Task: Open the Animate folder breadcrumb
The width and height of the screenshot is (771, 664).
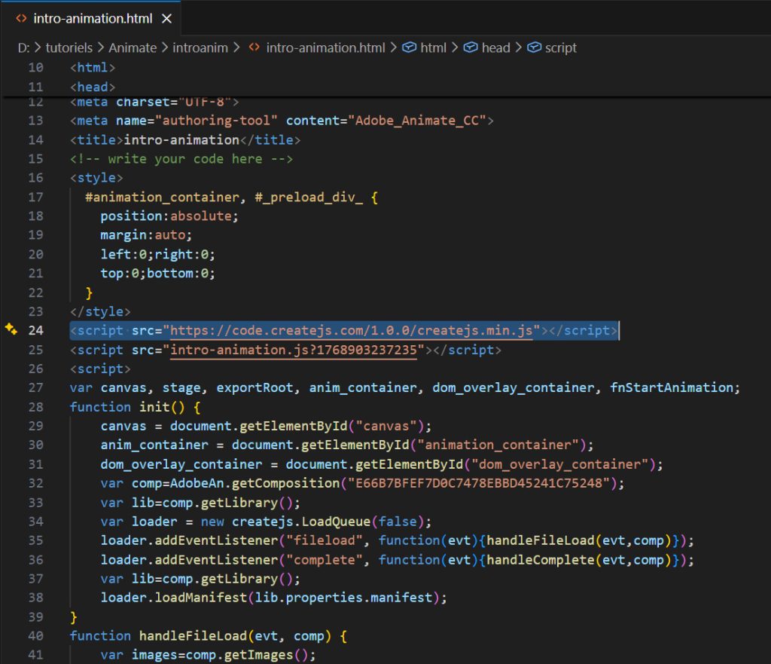Action: click(x=133, y=47)
